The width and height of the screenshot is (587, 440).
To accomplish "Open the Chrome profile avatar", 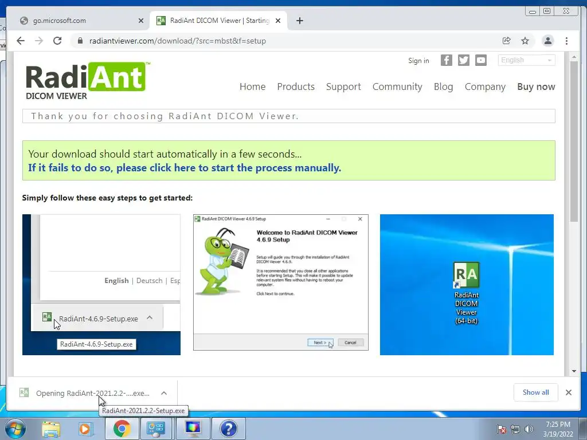I will tap(547, 41).
